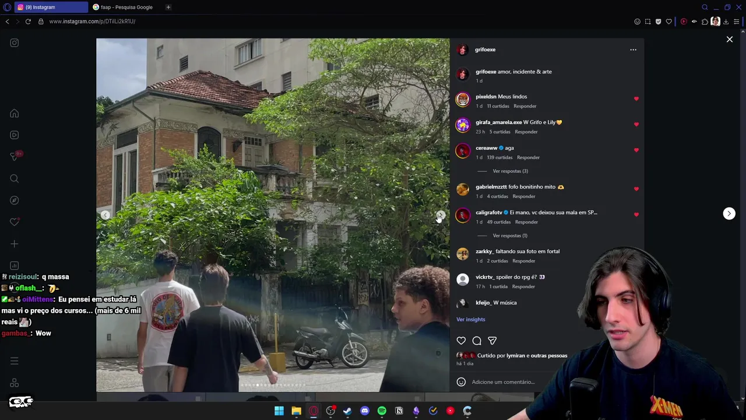Open direct messages in the sidebar
The image size is (746, 420).
point(15,156)
